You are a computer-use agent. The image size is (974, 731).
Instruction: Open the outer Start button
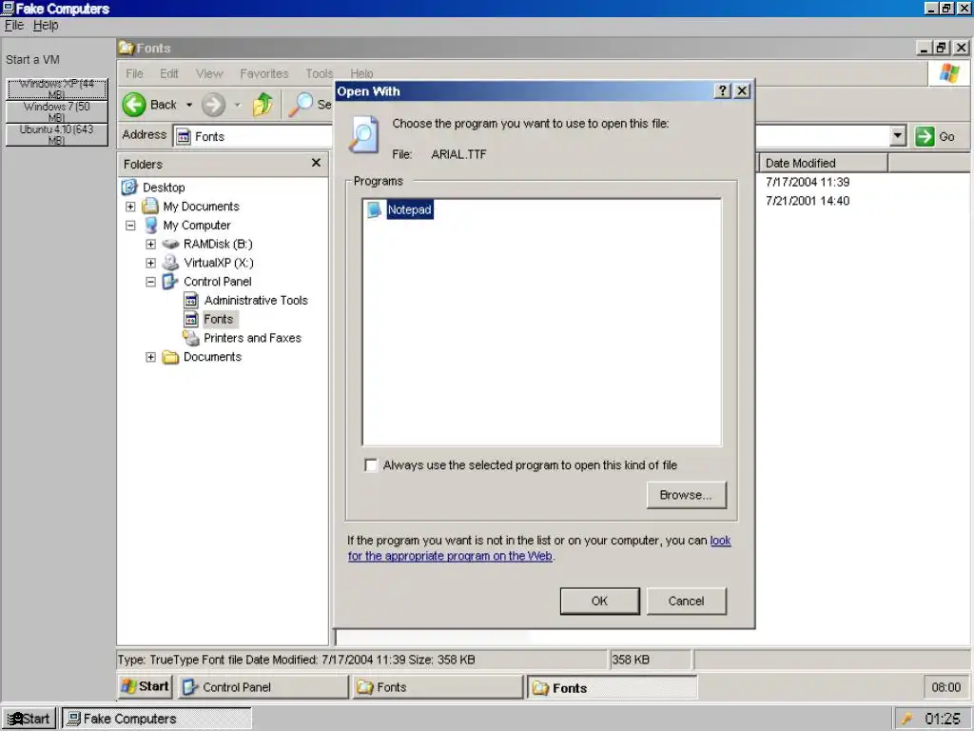pos(29,719)
